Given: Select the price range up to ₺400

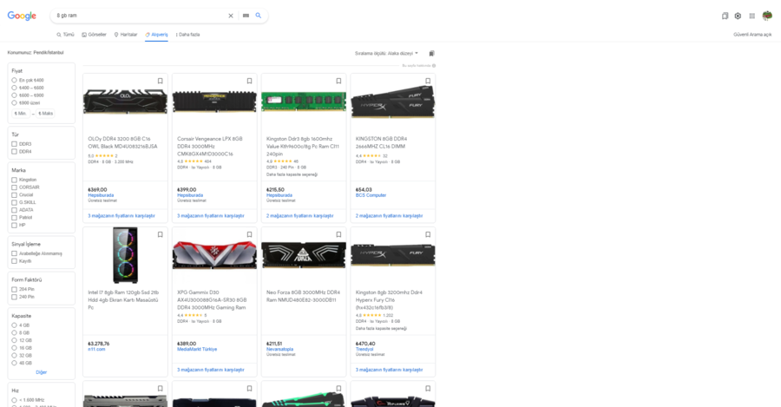Looking at the screenshot, I should 14,80.
